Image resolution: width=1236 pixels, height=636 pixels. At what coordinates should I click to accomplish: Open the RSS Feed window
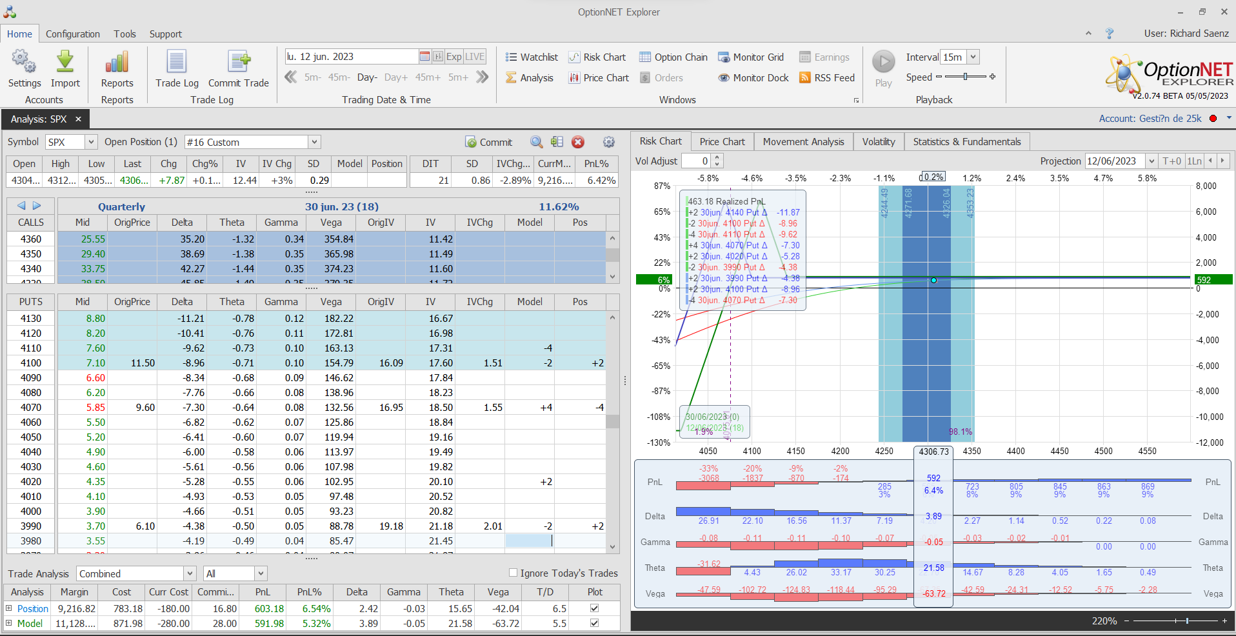(827, 78)
